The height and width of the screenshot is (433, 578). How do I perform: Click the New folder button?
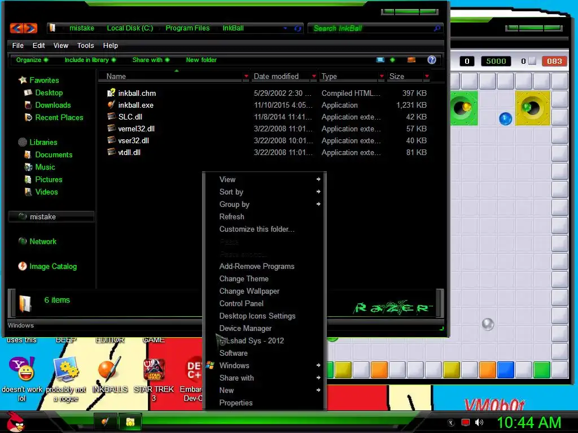pyautogui.click(x=202, y=60)
